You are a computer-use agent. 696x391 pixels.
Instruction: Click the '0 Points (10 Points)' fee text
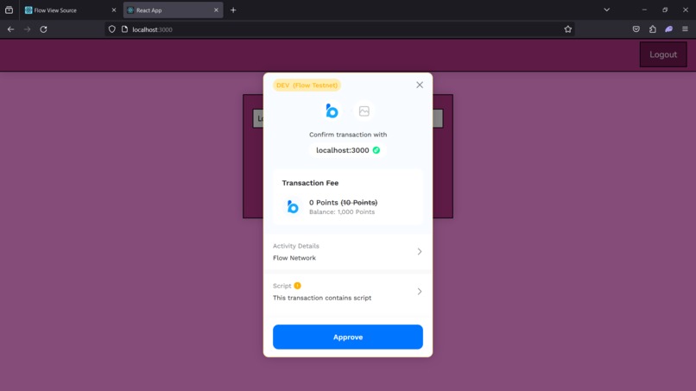(x=343, y=202)
